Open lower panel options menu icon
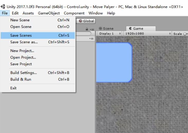Screen dimensions: 188x133 pyautogui.click(x=92, y=39)
